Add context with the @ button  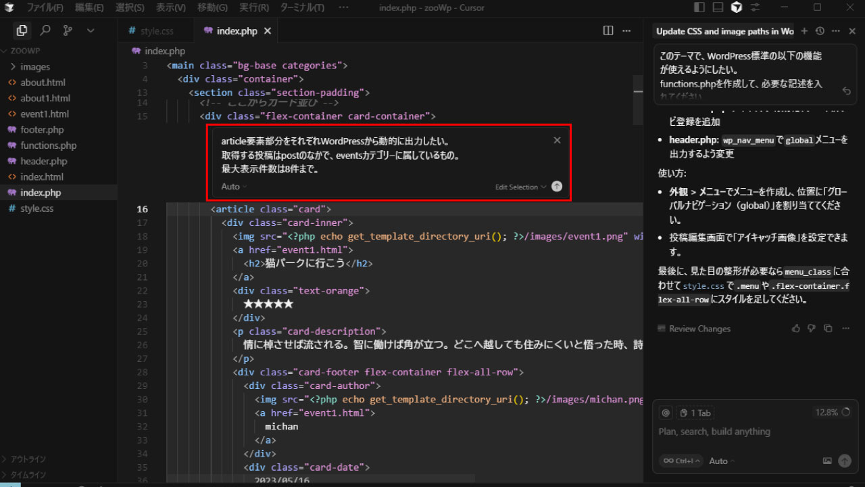pos(666,413)
